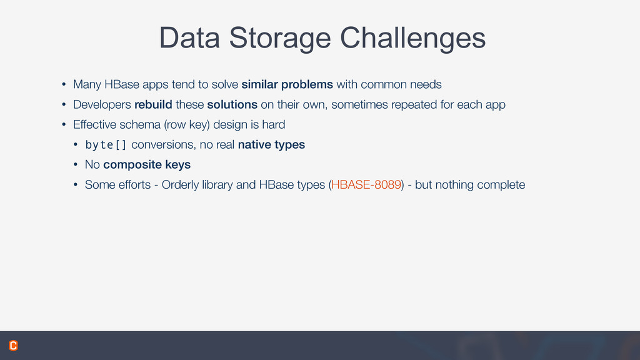This screenshot has height=360, width=640.
Task: Click sub-bullet marker before "No composite keys"
Action: (x=76, y=164)
